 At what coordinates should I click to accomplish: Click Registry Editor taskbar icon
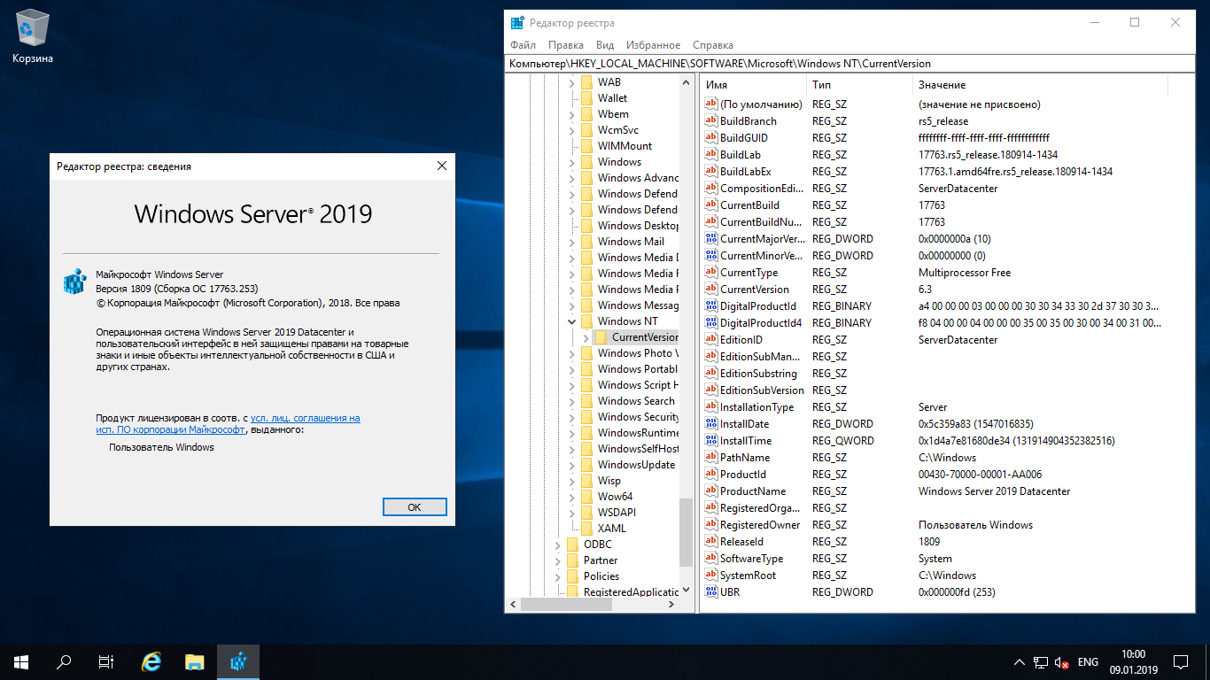[237, 661]
